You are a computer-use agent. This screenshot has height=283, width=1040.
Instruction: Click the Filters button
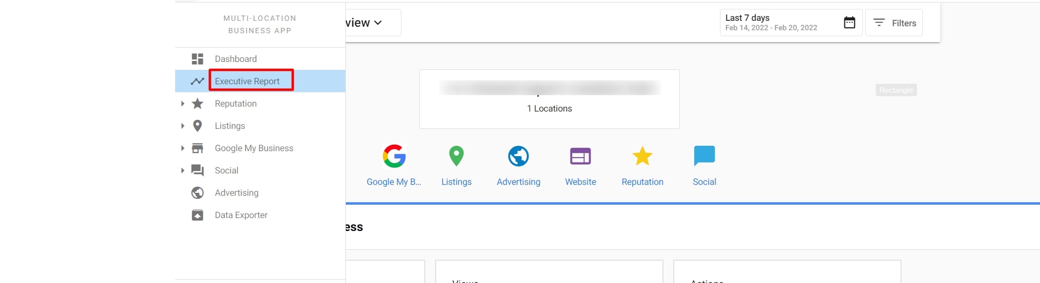tap(894, 23)
